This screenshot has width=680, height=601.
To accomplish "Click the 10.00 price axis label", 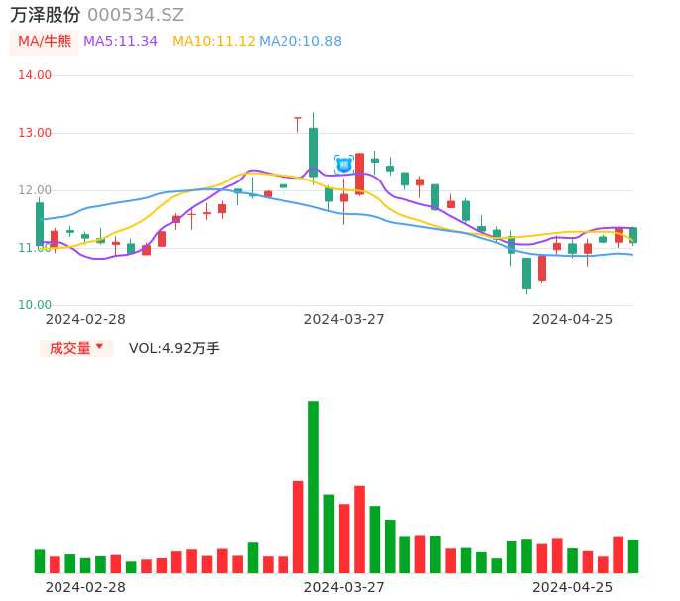I will coord(35,305).
